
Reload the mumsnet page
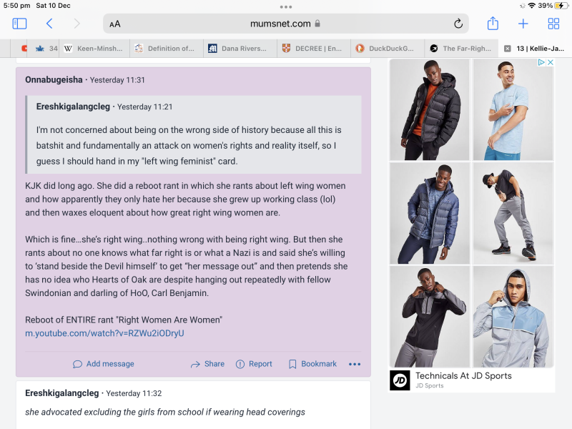click(x=458, y=24)
